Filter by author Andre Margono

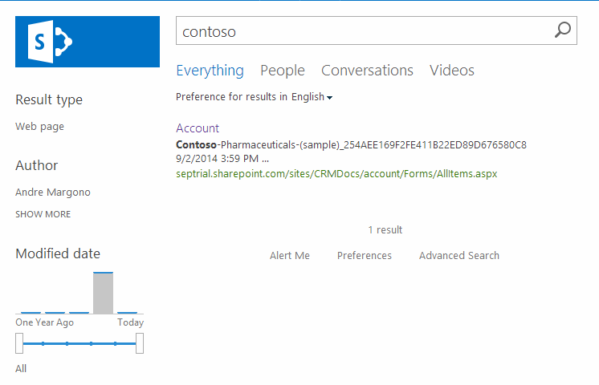(52, 192)
